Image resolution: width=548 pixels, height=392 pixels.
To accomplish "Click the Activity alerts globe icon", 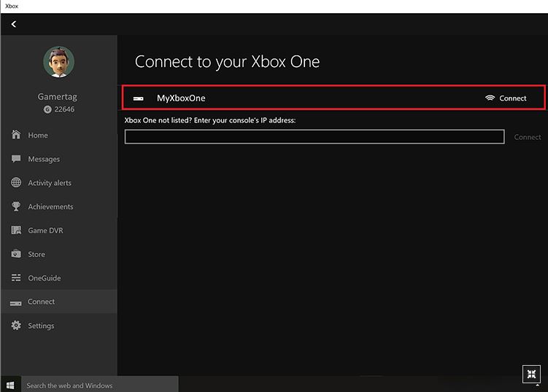I will pyautogui.click(x=16, y=182).
